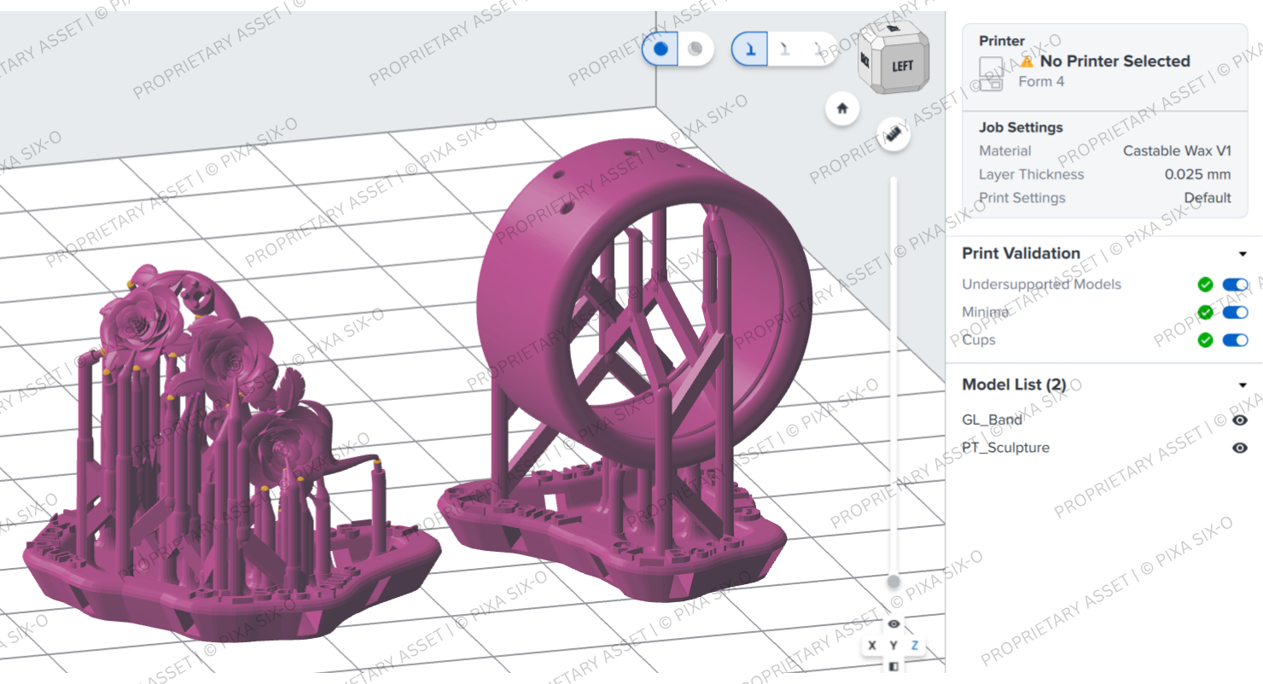1263x684 pixels.
Task: Select the Y slicing axis
Action: [x=893, y=646]
